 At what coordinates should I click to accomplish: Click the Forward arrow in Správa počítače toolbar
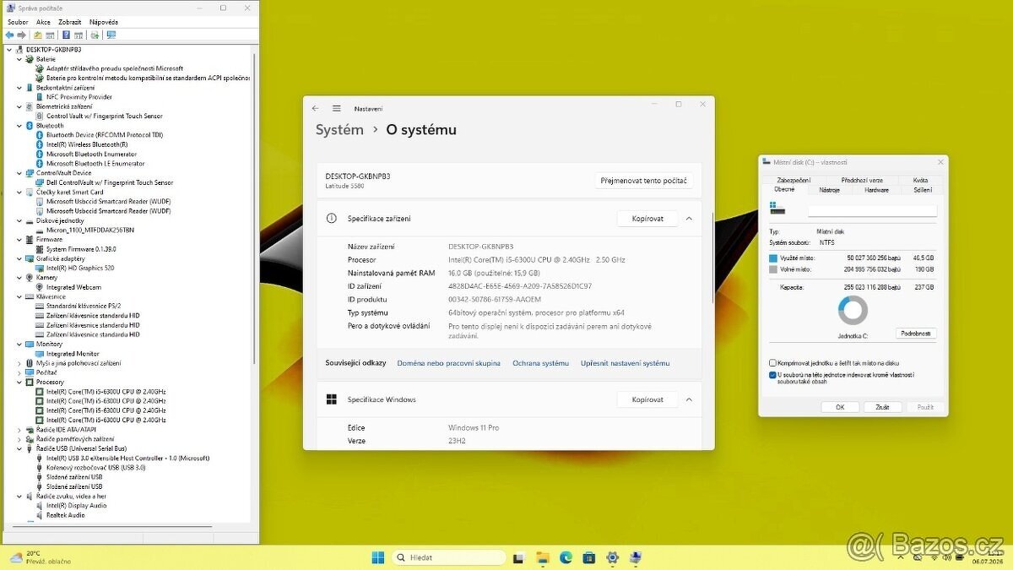(20, 35)
